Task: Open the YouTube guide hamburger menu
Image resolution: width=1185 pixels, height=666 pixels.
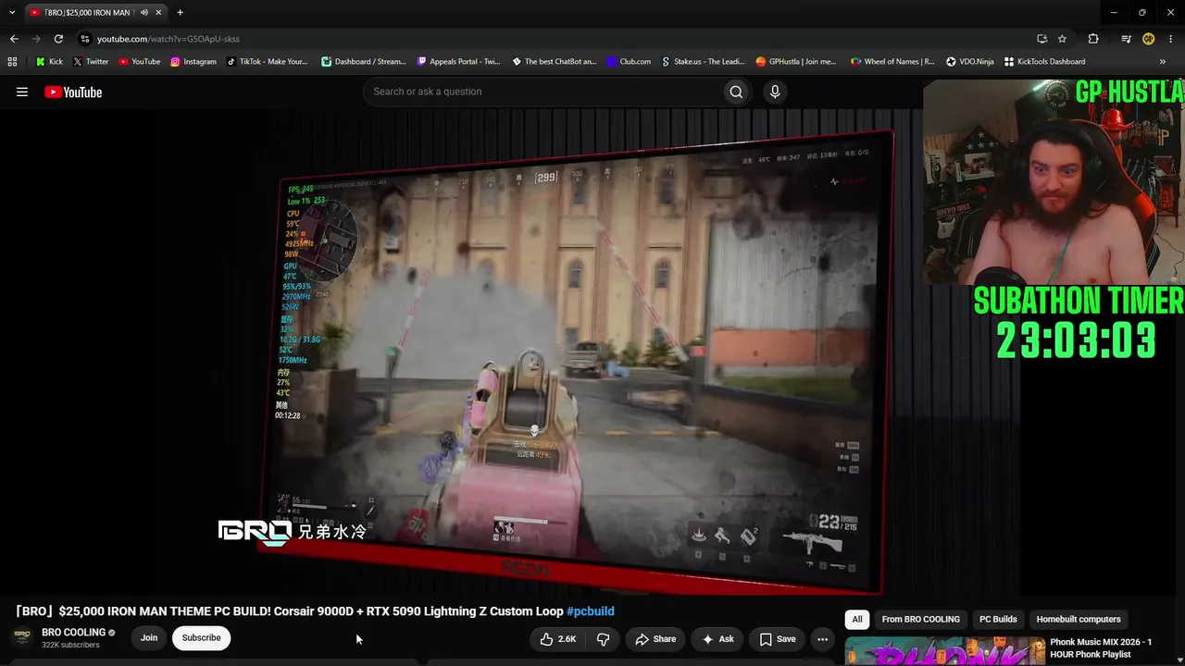Action: coord(22,92)
